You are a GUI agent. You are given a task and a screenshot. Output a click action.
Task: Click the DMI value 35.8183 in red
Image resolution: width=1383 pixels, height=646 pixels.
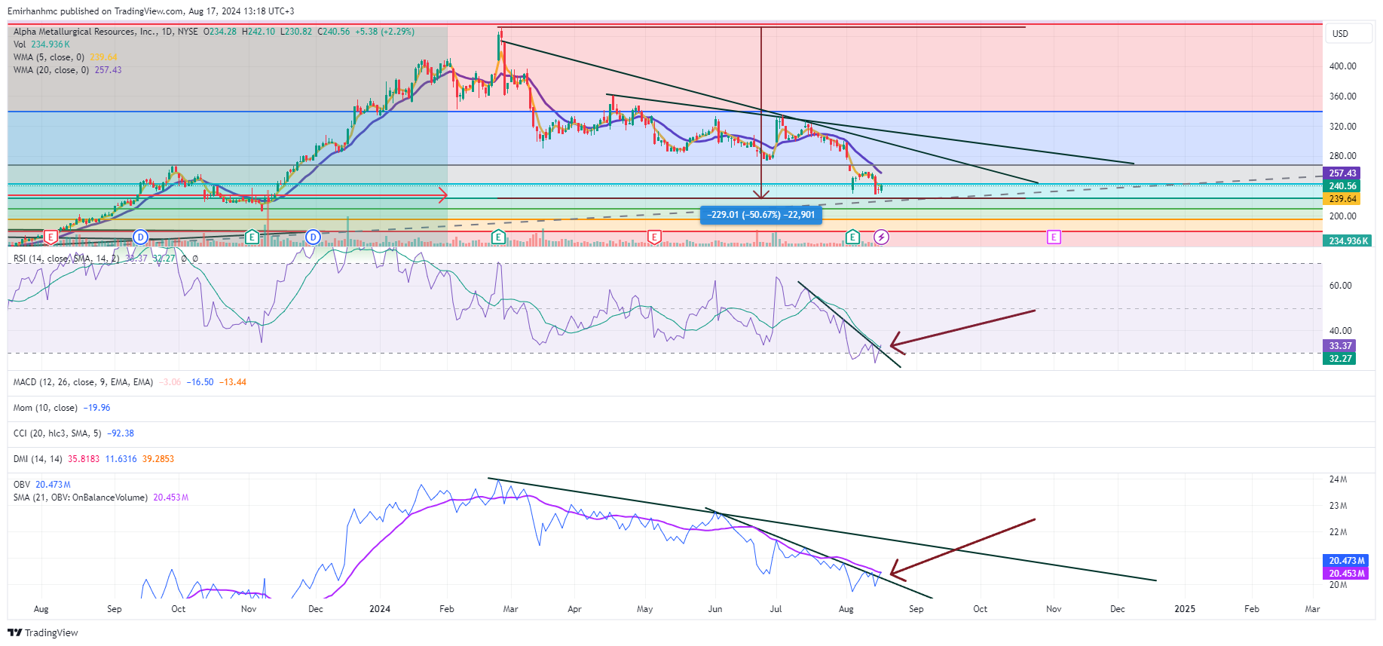(x=84, y=459)
